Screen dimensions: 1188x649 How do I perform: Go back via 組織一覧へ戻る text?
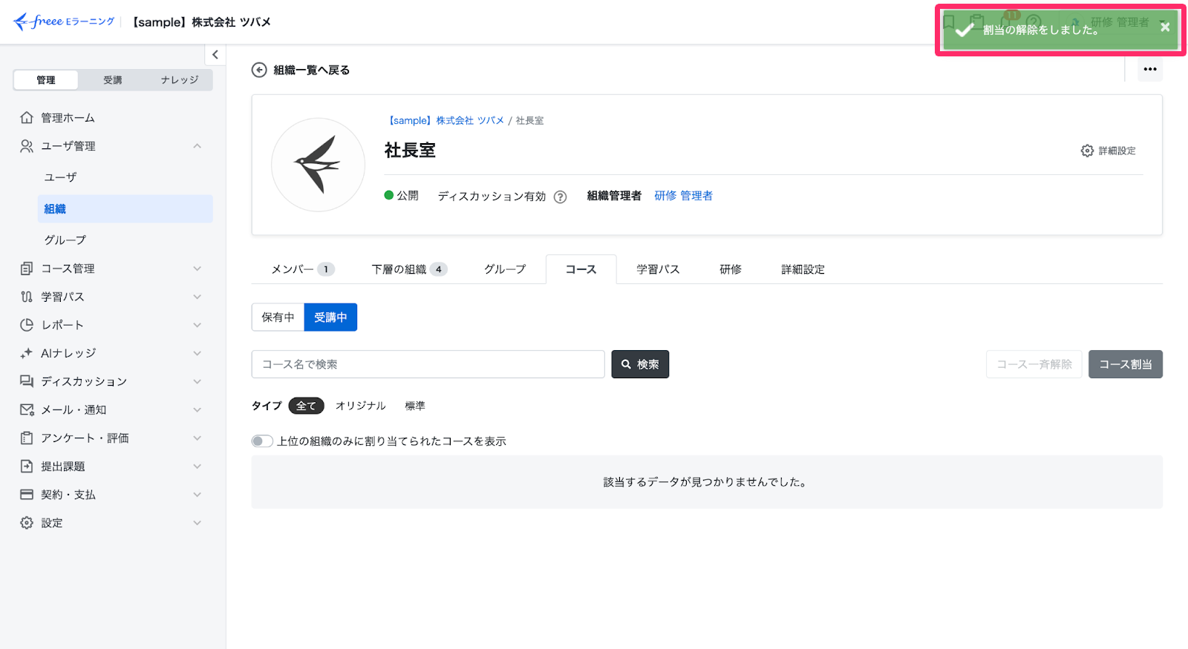tap(312, 70)
